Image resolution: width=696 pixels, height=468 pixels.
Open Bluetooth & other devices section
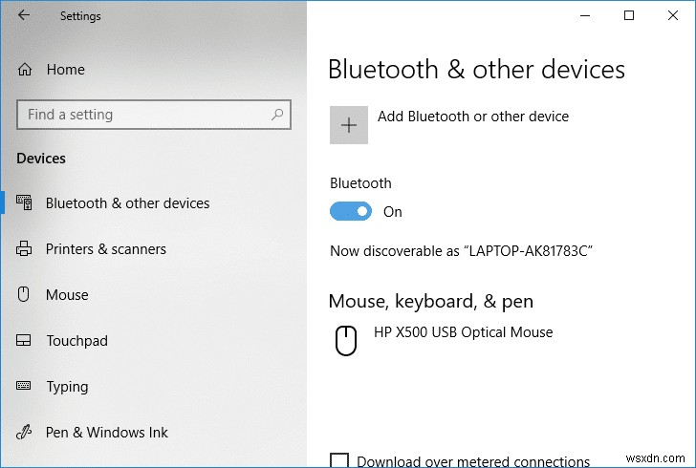pos(127,203)
